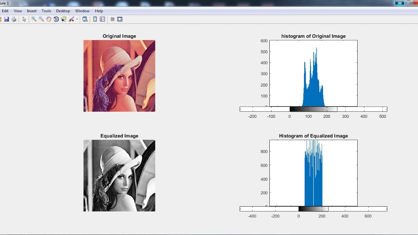Activate the Rotate 3D tool
This screenshot has width=418, height=235.
(56, 19)
